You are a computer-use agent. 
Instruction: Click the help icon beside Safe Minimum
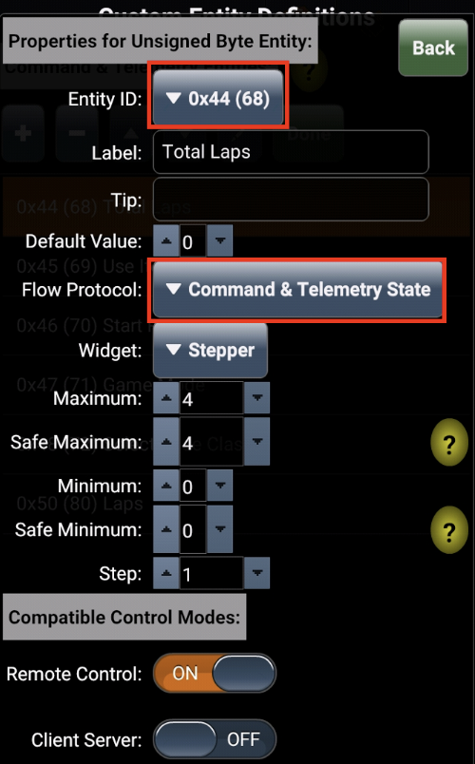pyautogui.click(x=449, y=530)
